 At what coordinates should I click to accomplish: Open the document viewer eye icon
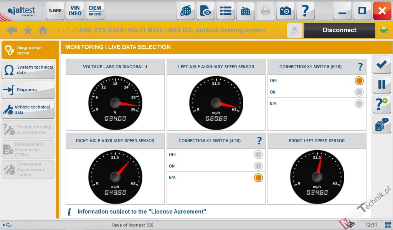pos(206,11)
